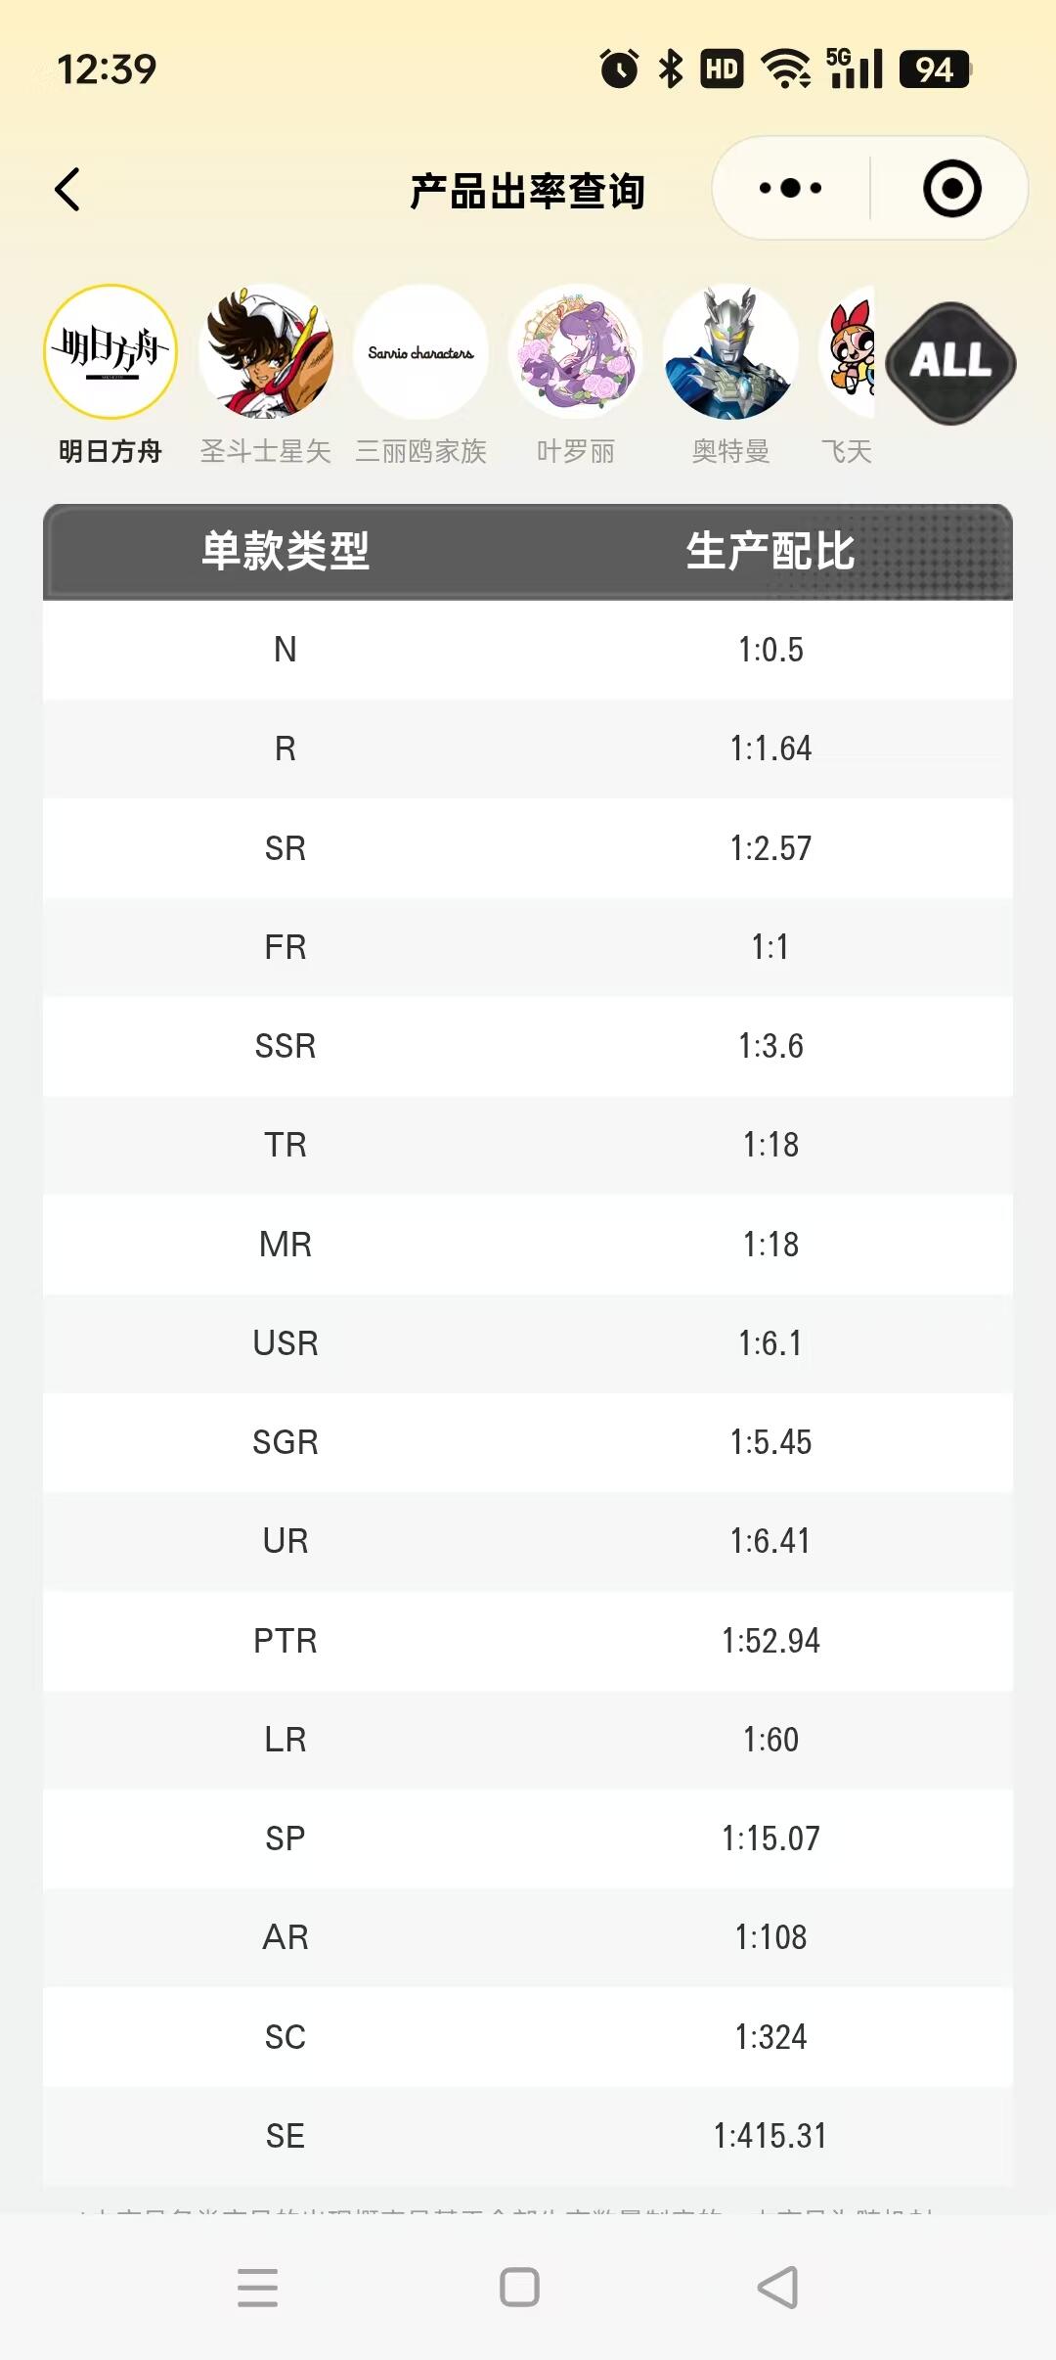
Task: Tap the 明日方舟 label text
Action: point(110,451)
